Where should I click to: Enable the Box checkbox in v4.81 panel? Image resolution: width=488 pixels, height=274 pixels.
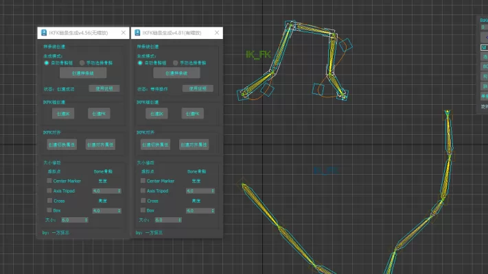[x=143, y=210]
